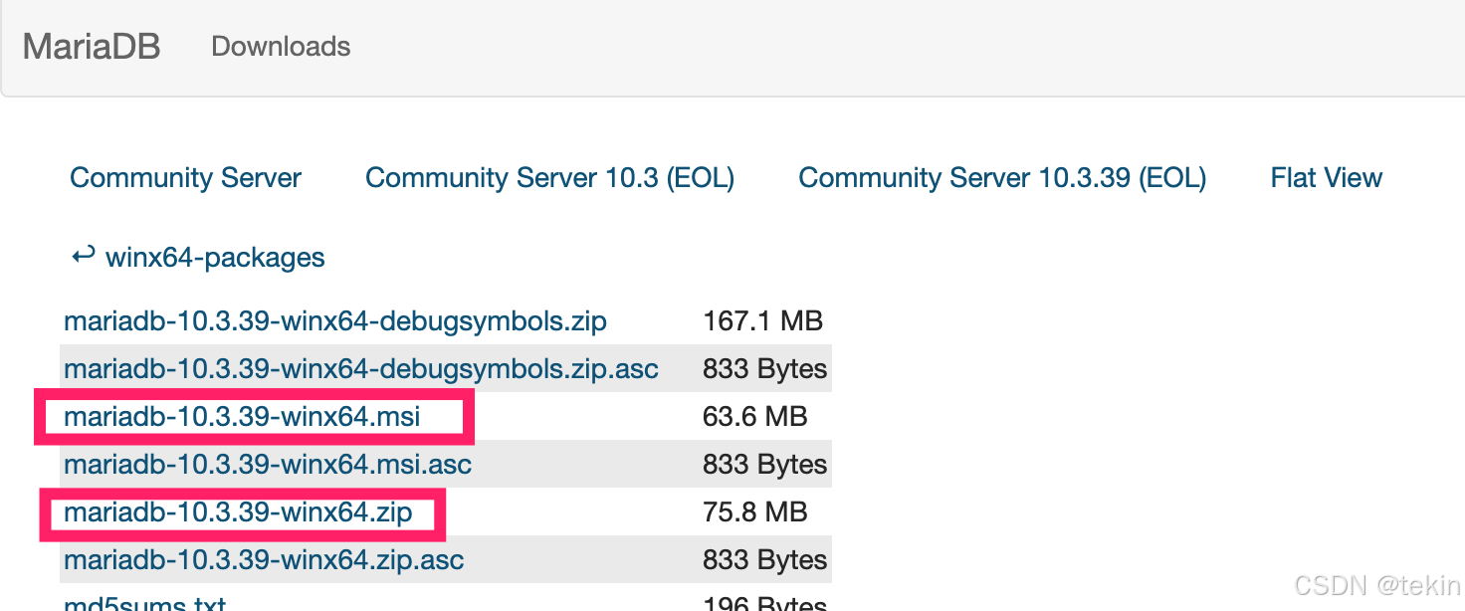The width and height of the screenshot is (1465, 611).
Task: Open the mariadb-10.3.39-winx64.zip.asc signature link
Action: 264,559
